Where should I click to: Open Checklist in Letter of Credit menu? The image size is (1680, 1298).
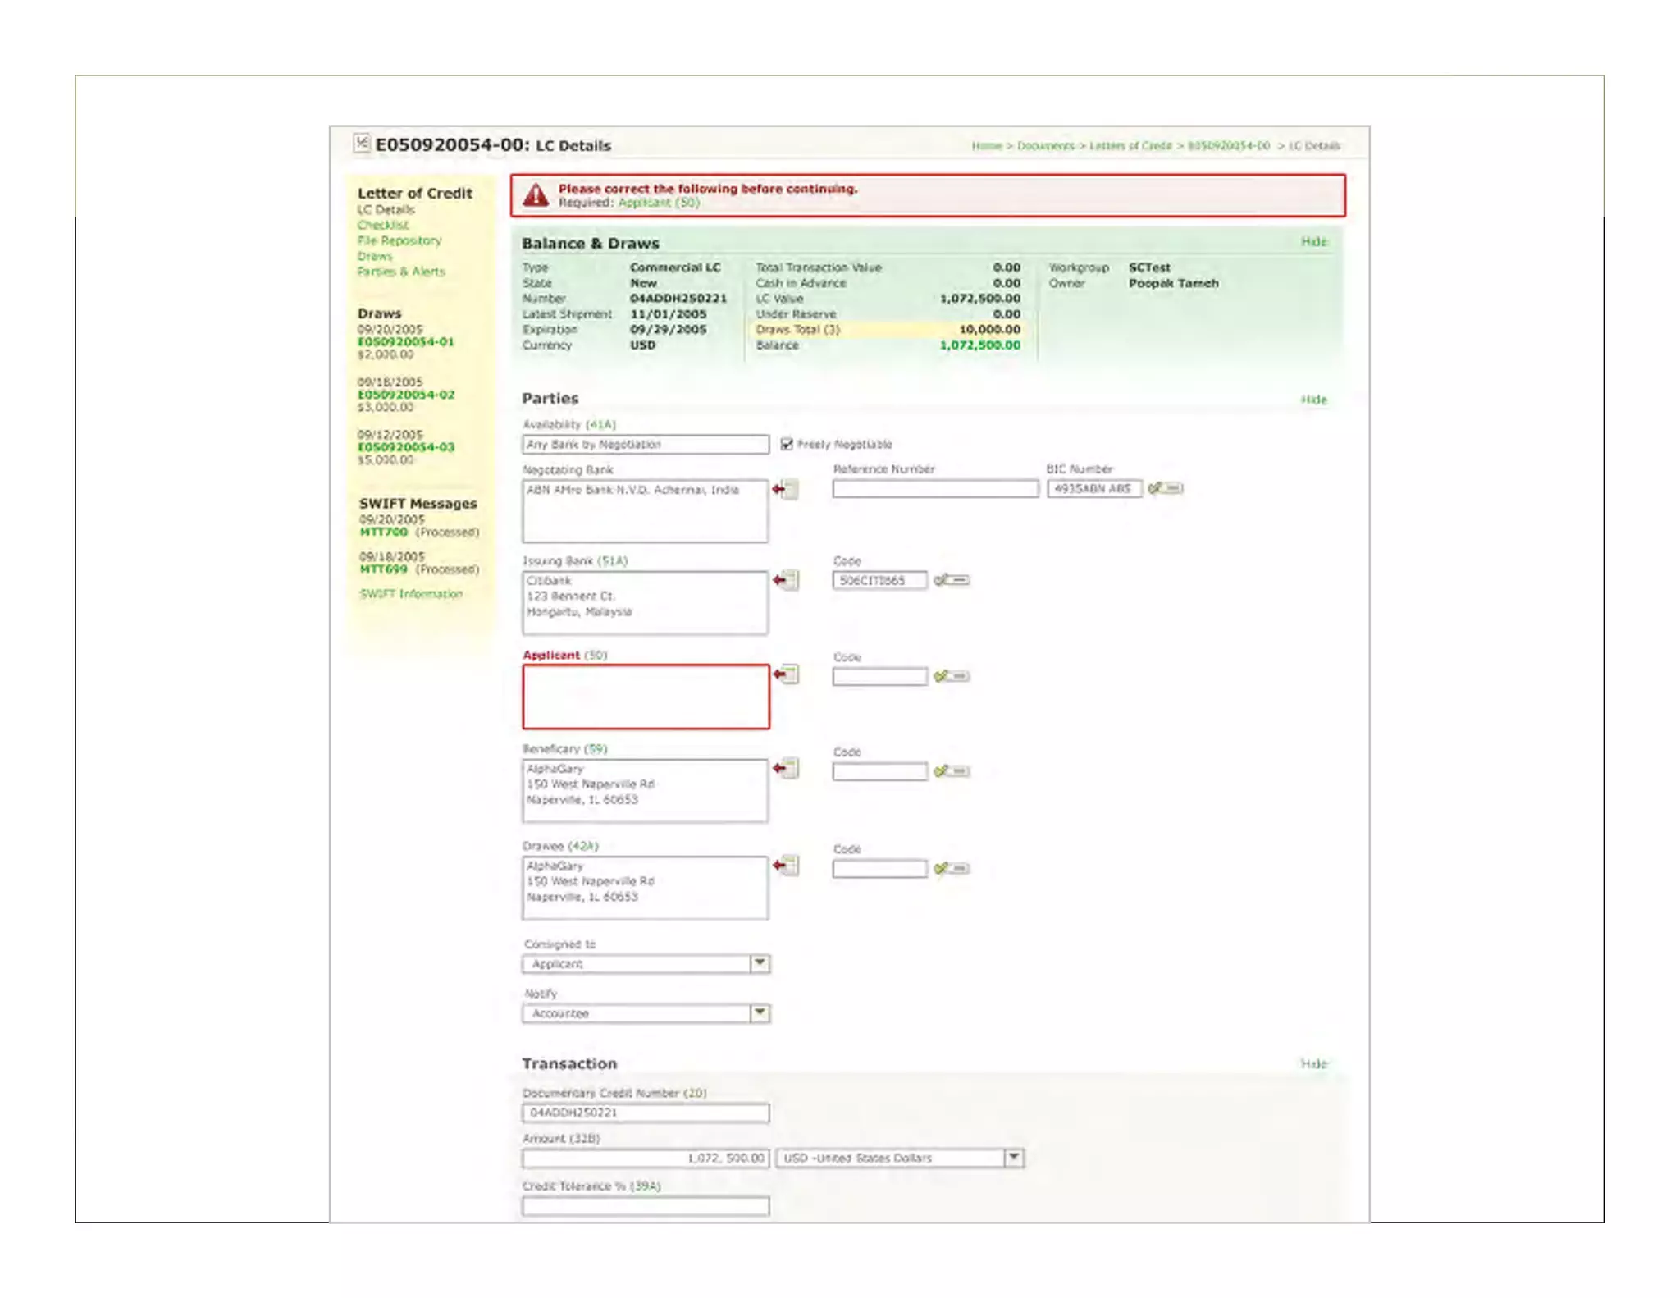coord(382,225)
